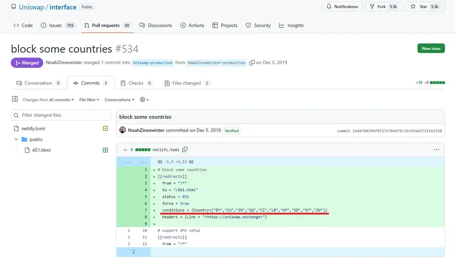The height and width of the screenshot is (259, 455).
Task: Select netlify.toml in file tree
Action: [x=33, y=128]
